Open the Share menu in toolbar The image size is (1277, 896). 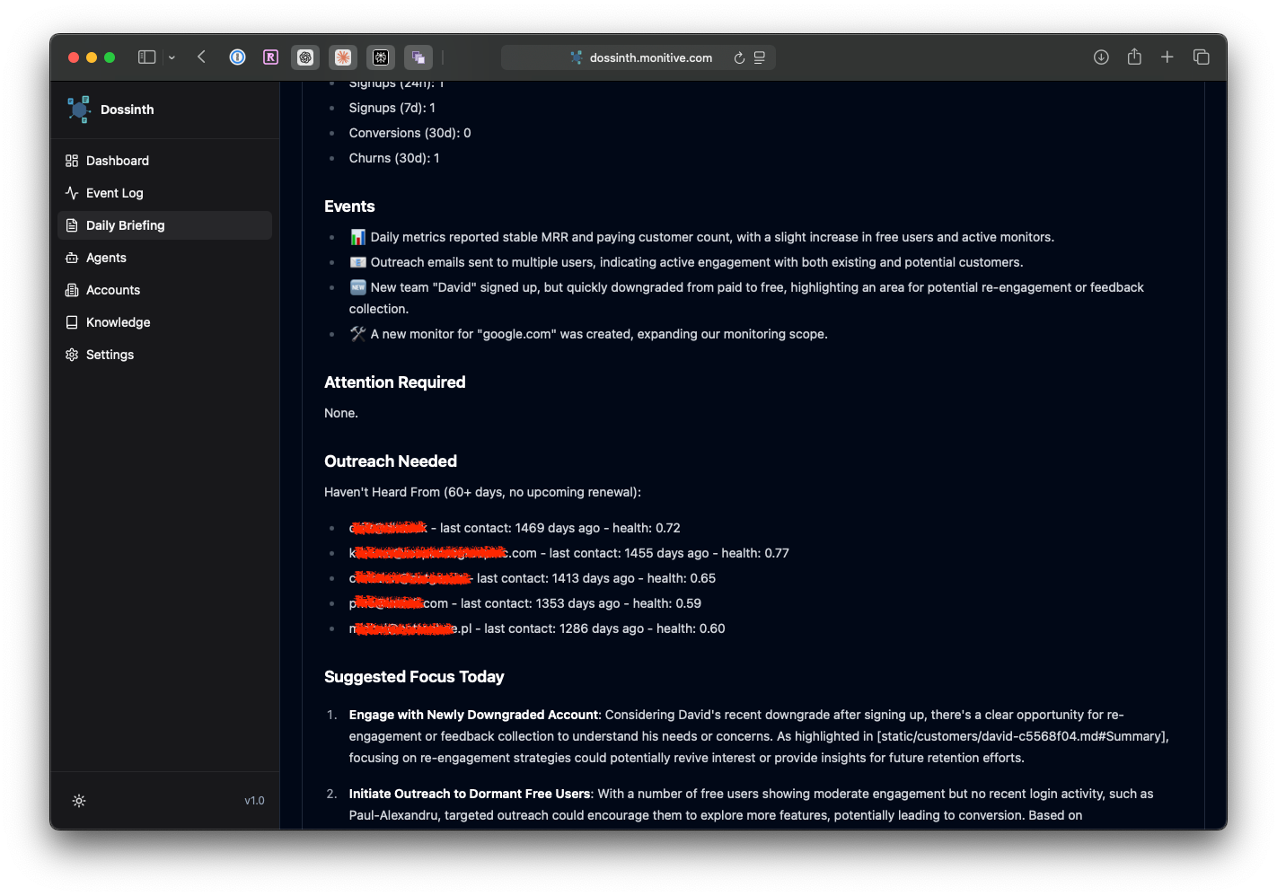click(1134, 57)
